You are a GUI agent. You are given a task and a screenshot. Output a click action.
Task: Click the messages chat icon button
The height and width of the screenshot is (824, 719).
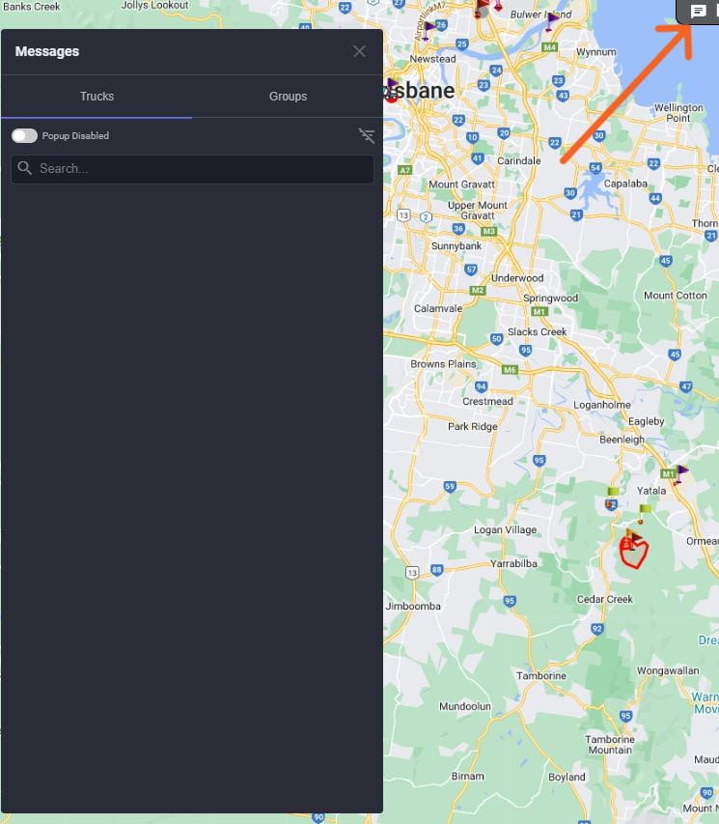point(699,12)
